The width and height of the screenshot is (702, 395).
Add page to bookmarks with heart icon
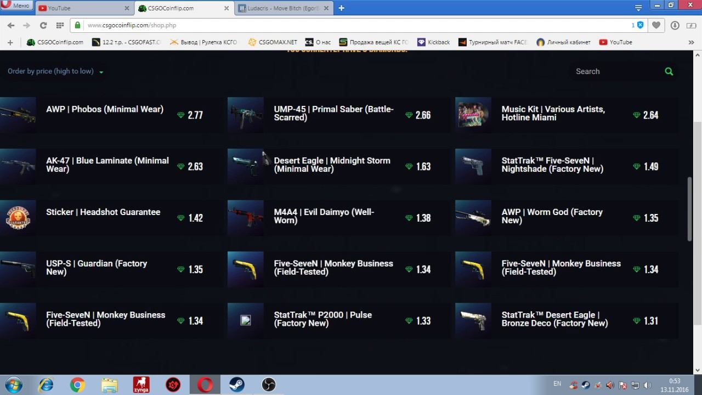656,25
